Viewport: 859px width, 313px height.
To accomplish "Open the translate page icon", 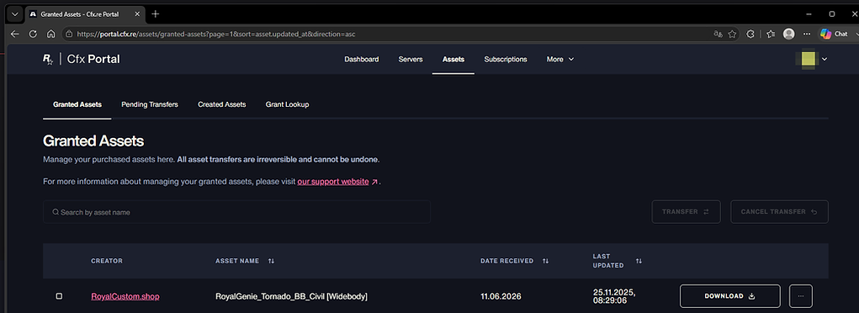I will click(718, 34).
